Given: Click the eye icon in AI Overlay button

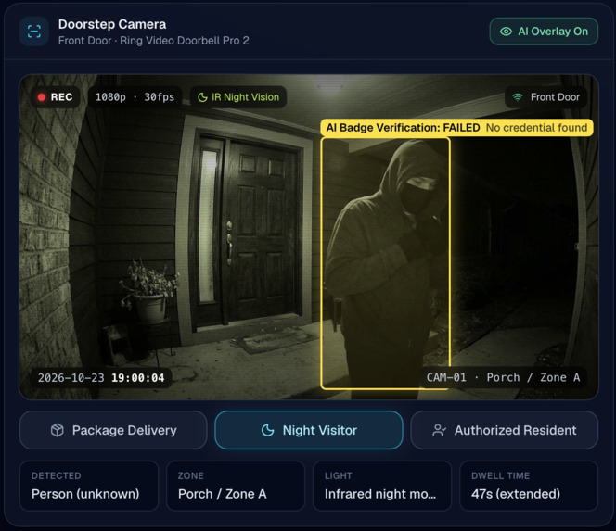Looking at the screenshot, I should coord(506,32).
